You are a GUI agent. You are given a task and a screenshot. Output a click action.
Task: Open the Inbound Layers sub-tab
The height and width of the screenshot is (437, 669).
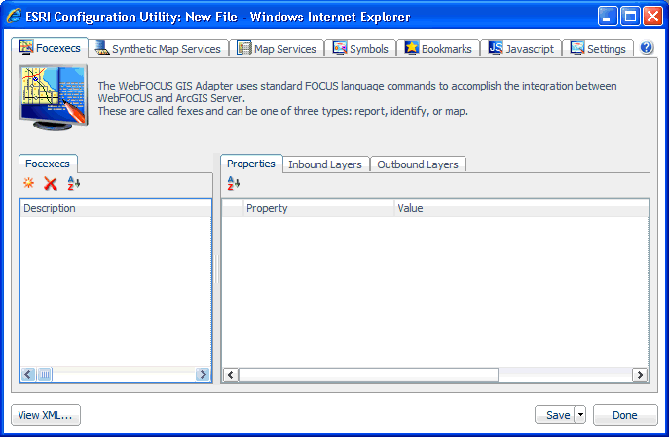point(325,164)
